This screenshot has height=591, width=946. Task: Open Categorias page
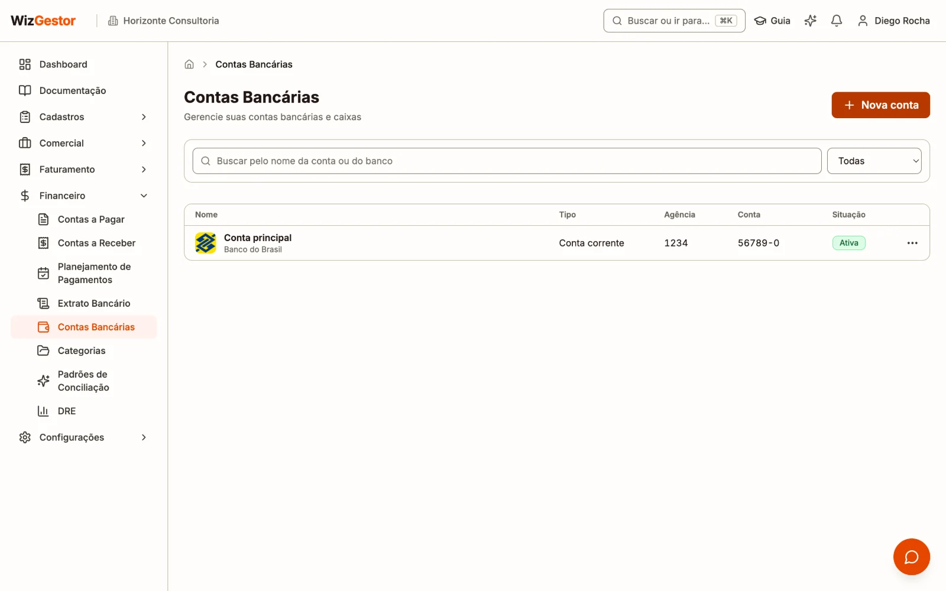[83, 350]
